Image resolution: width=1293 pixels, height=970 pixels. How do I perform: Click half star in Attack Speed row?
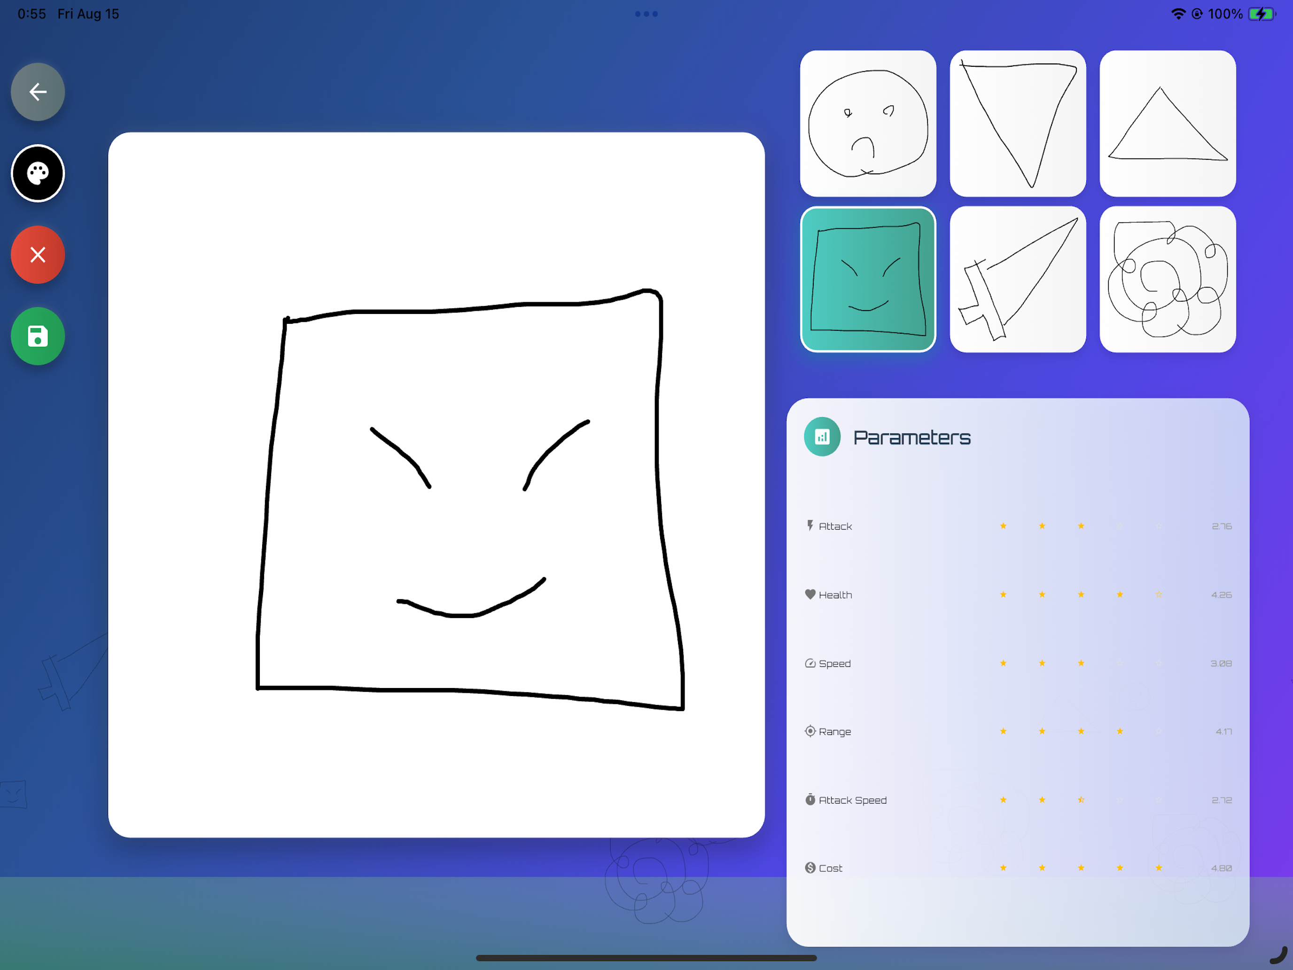pos(1081,799)
